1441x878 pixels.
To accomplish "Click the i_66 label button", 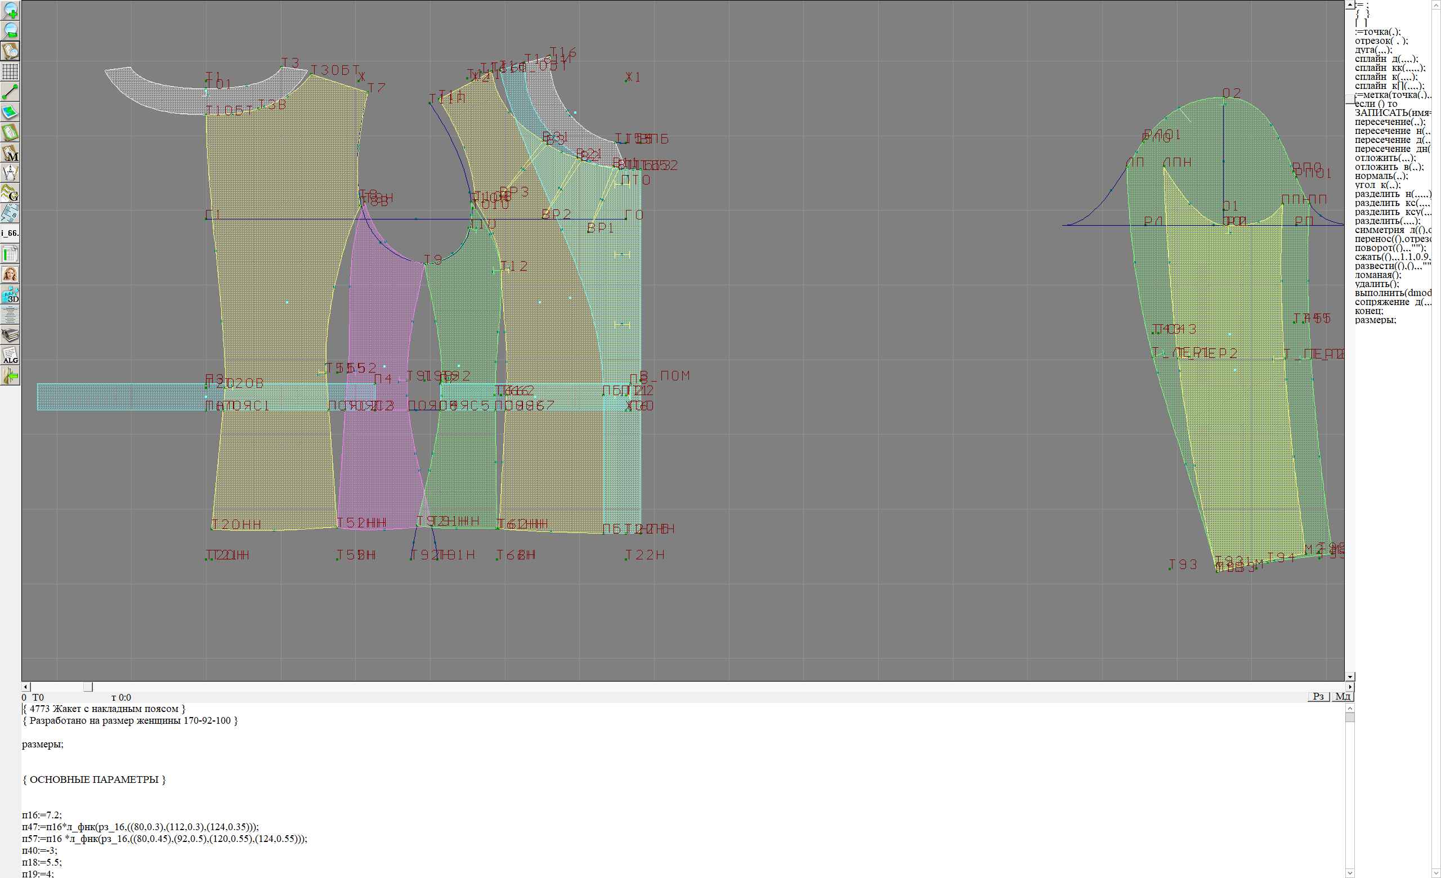I will 10,233.
